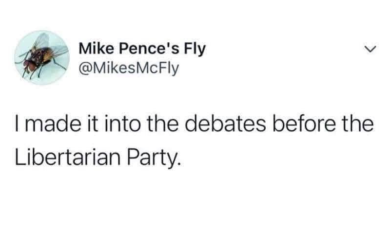Tap the circular fly icon

coord(42,57)
